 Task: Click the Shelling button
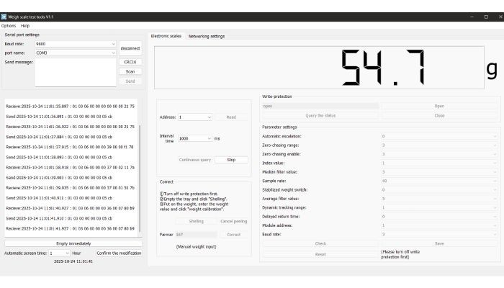coord(196,221)
